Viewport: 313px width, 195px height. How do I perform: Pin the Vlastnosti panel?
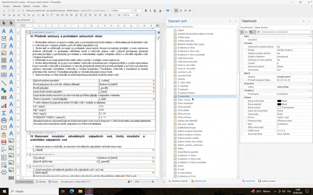click(304, 21)
